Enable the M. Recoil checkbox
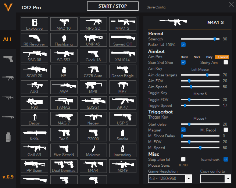This screenshot has height=188, width=236. click(226, 130)
